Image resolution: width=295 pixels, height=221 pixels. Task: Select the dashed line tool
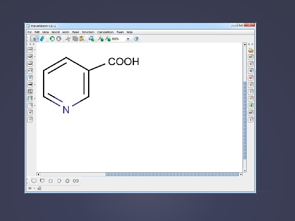30,71
